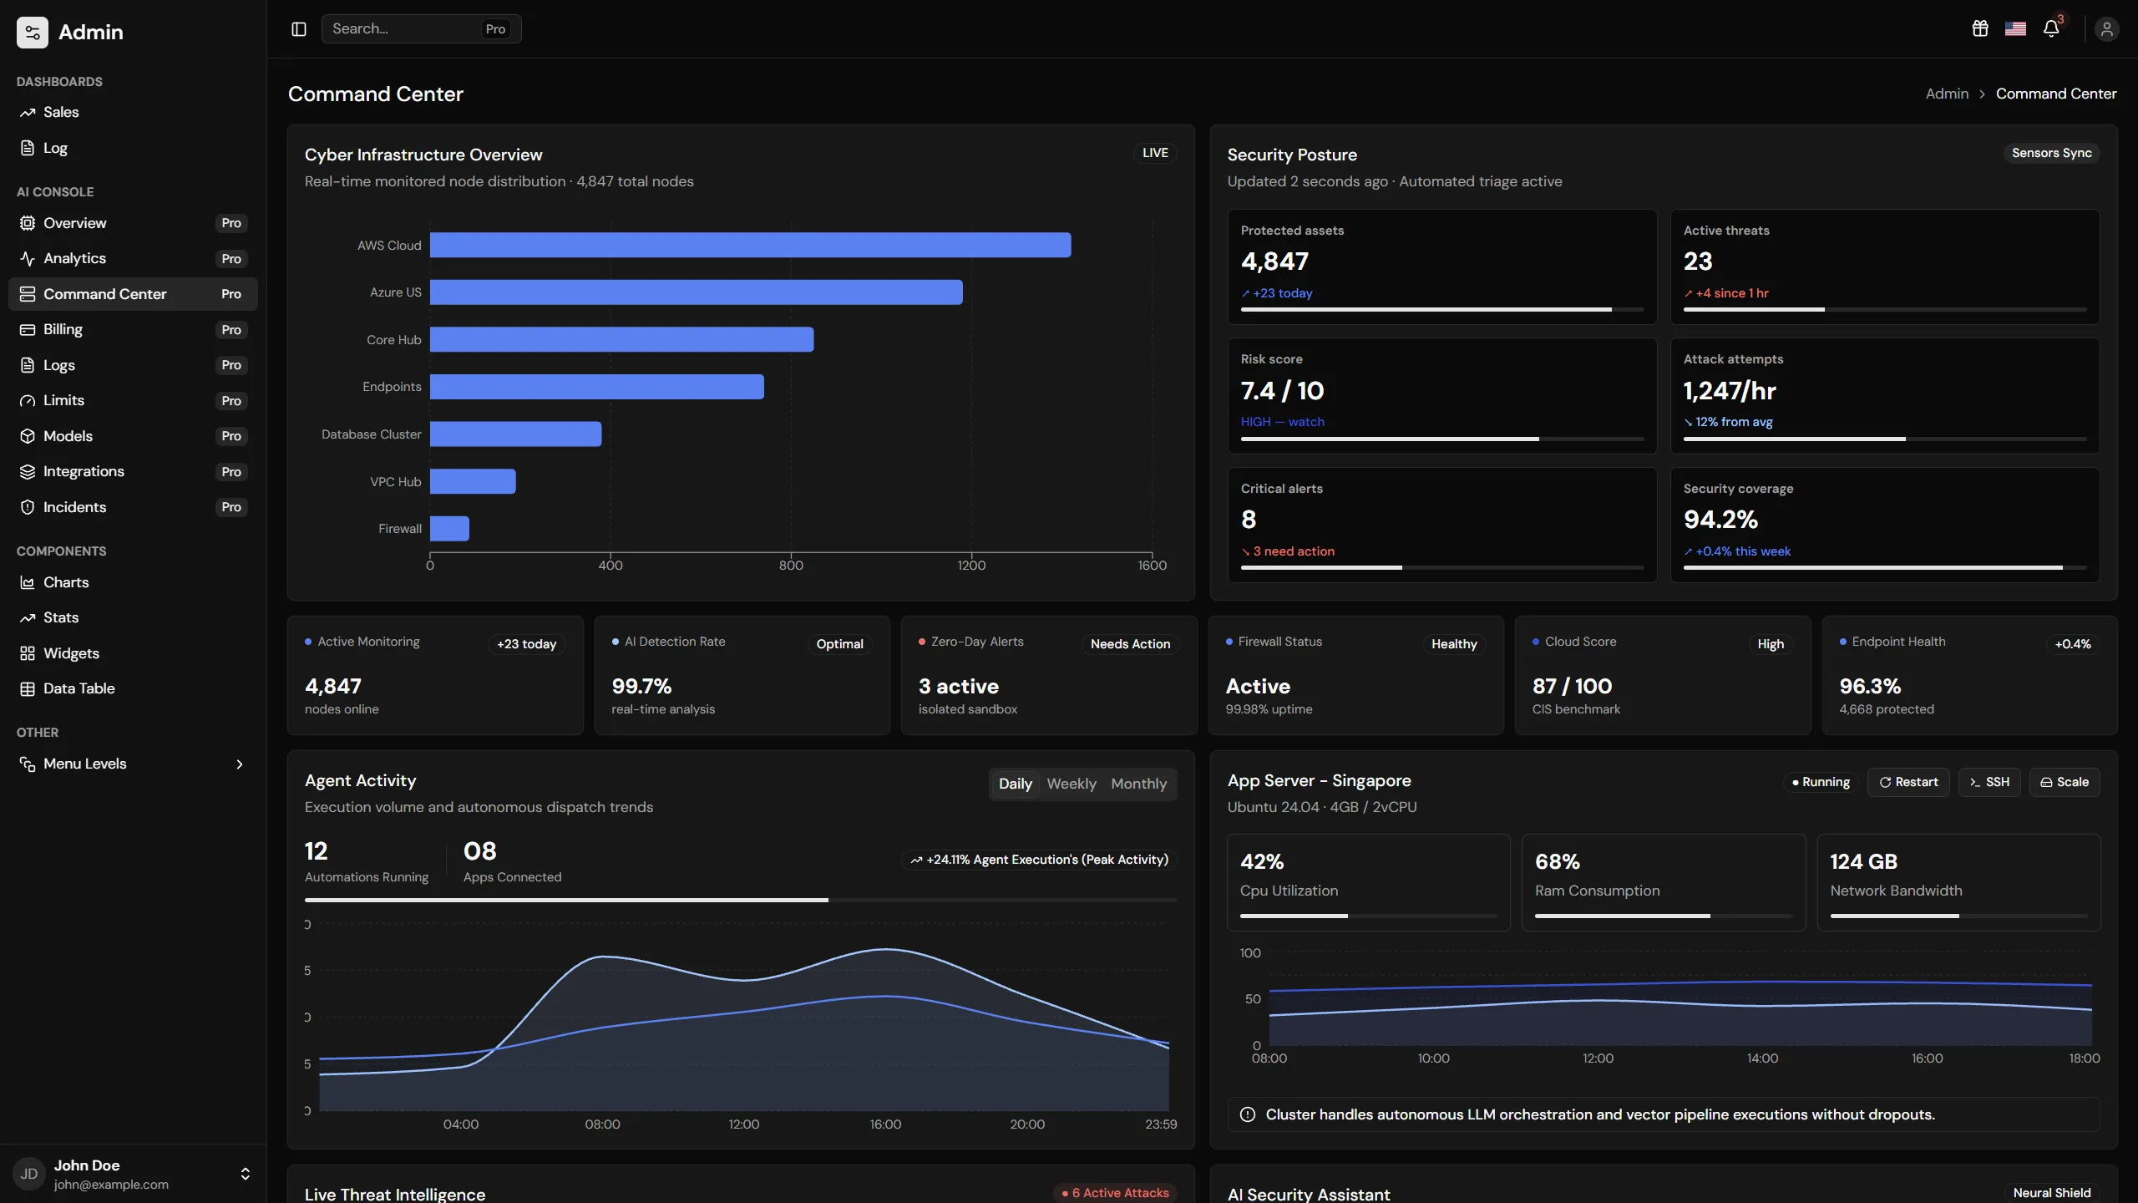The width and height of the screenshot is (2138, 1203).
Task: Click the AWS Cloud bar in chart
Action: (x=750, y=245)
